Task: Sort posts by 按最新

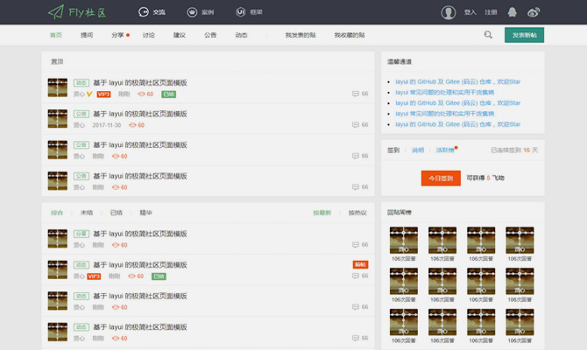Action: (322, 213)
